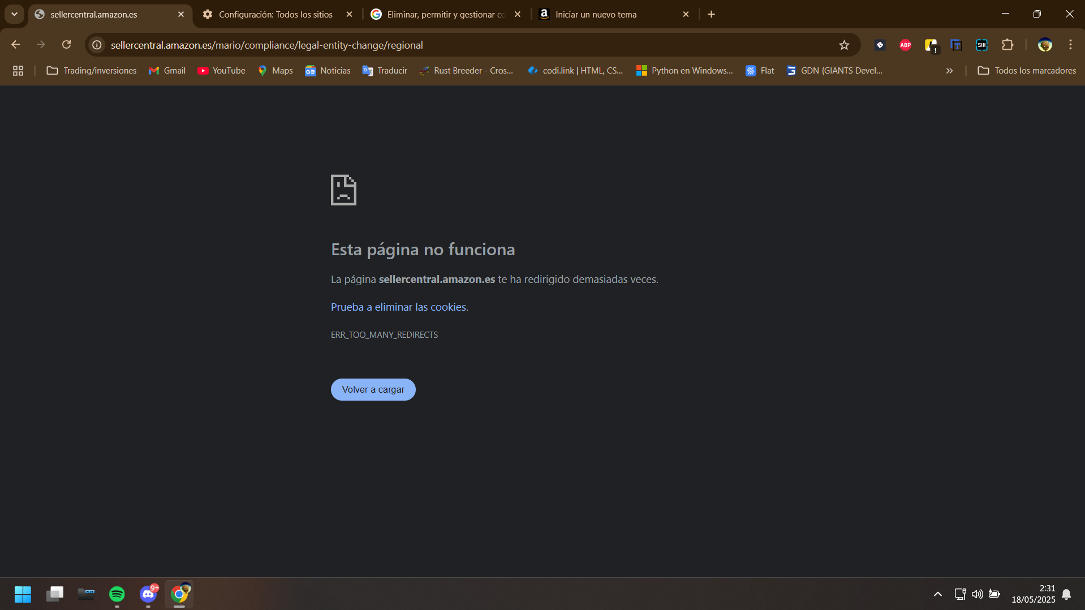
Task: Open Chrome from the taskbar
Action: 179,594
